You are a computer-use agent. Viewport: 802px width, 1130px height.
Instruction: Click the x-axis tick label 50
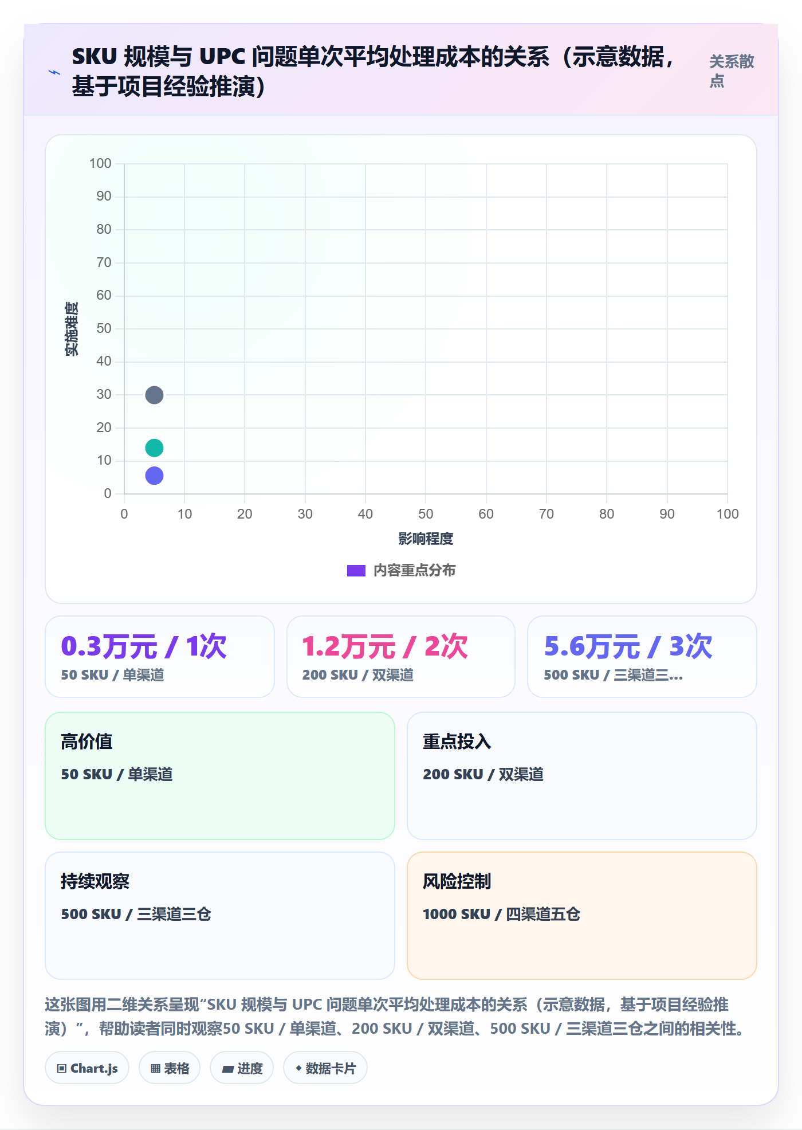pyautogui.click(x=426, y=514)
